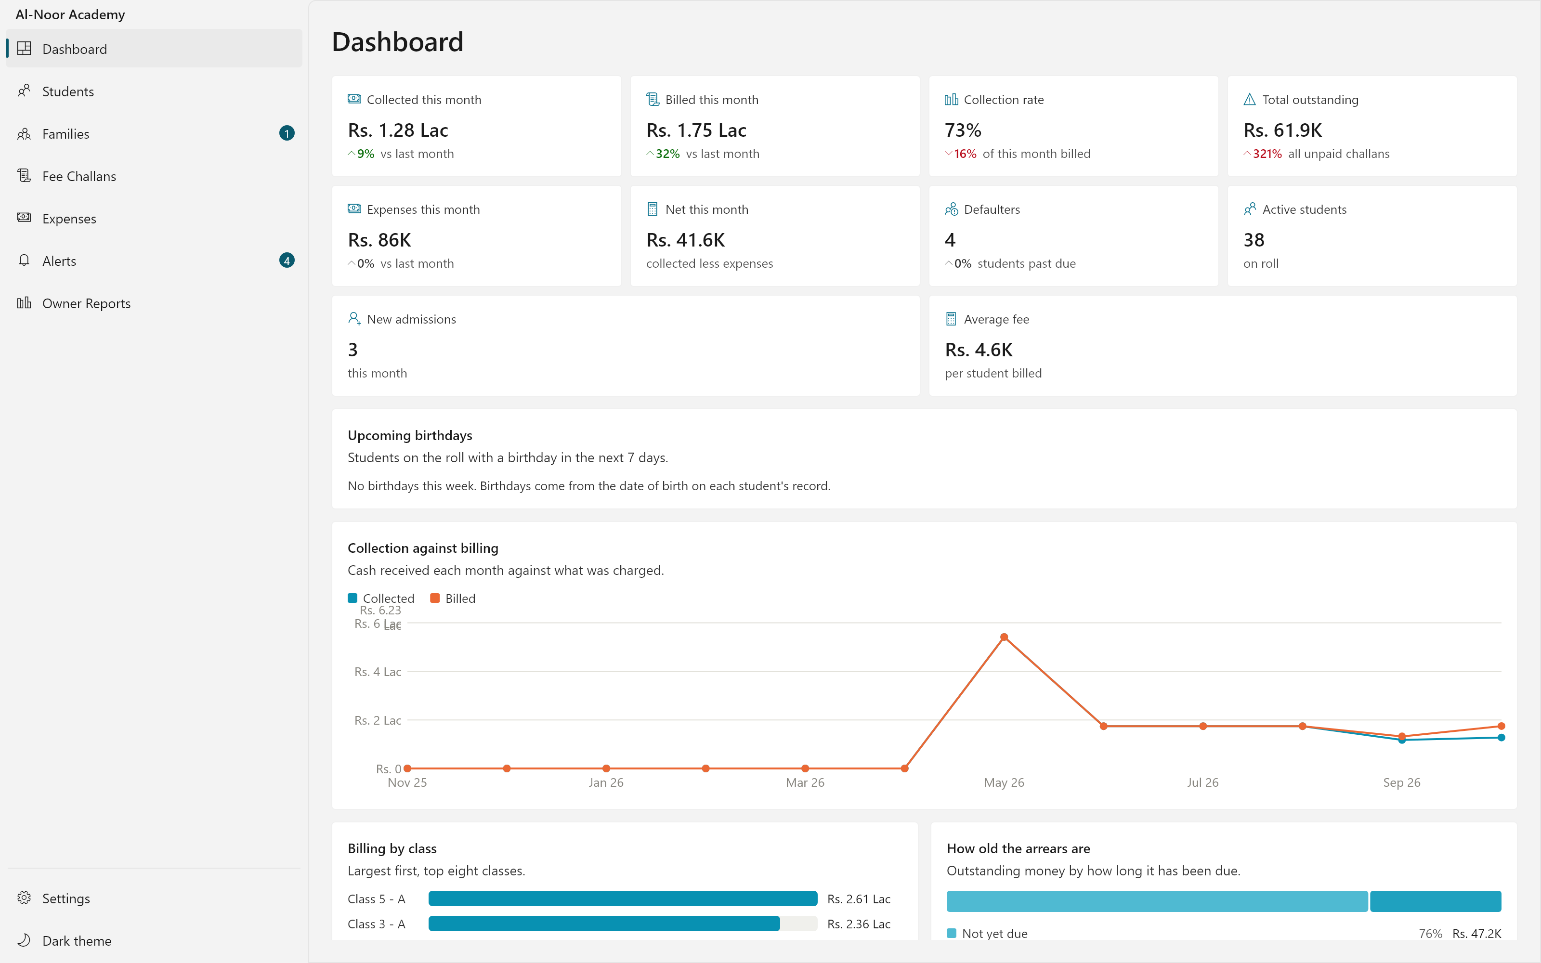Click the Dark theme moon icon
The image size is (1541, 963).
tap(24, 940)
